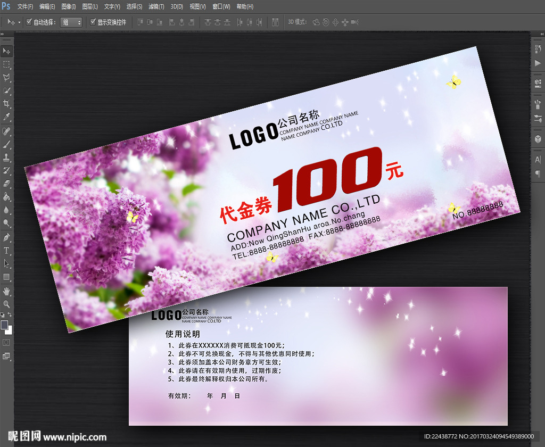Open the 滤镜(T) menu

pyautogui.click(x=156, y=6)
